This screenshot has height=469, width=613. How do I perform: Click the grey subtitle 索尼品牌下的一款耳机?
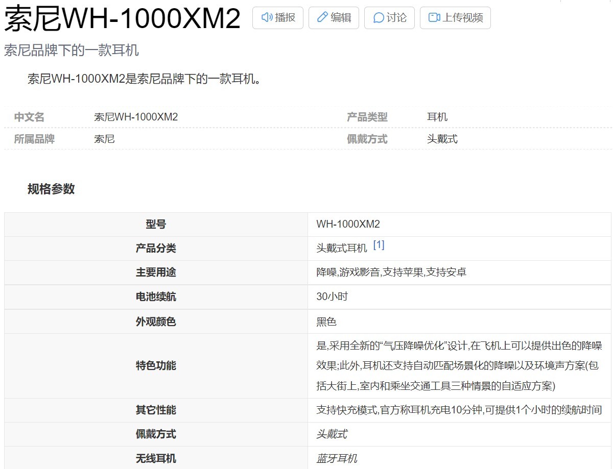tap(72, 50)
